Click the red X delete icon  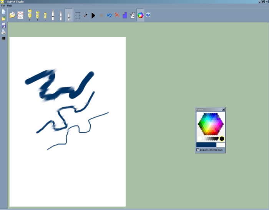coord(117,15)
